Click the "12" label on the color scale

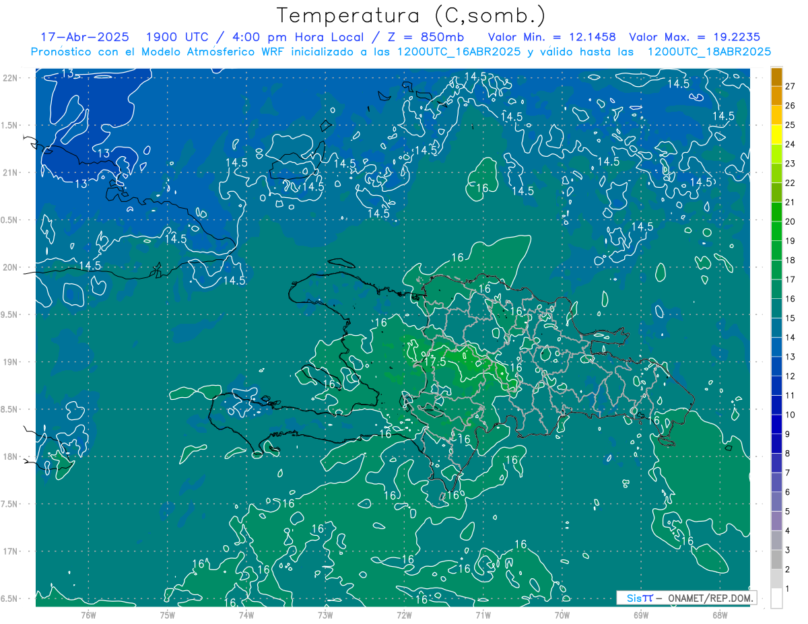790,376
